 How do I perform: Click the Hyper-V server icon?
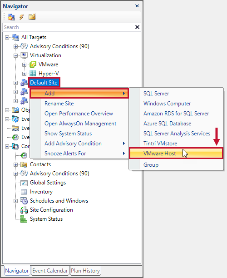(x=33, y=74)
